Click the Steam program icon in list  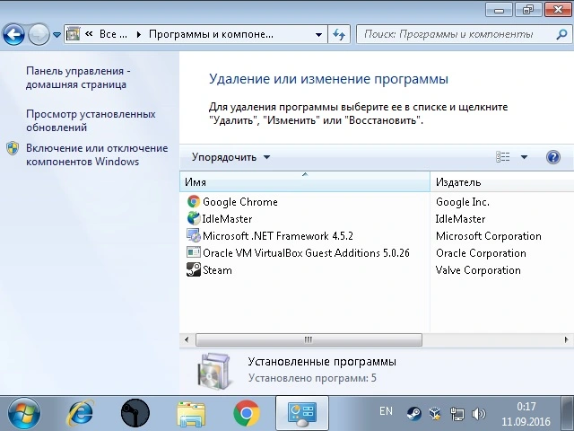(194, 269)
